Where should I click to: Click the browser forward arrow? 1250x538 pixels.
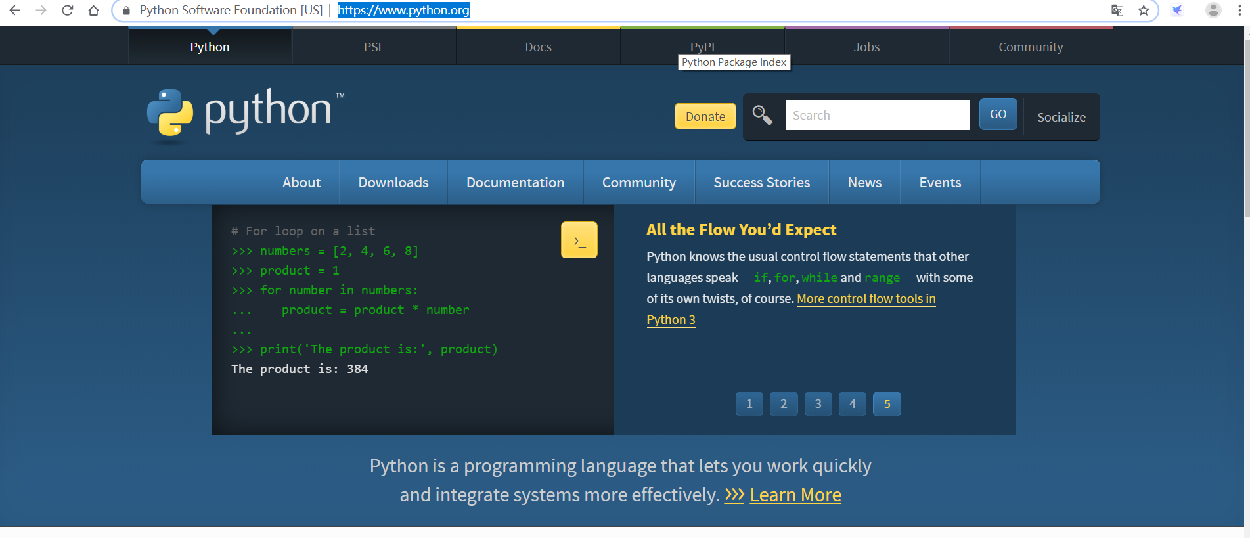[41, 11]
